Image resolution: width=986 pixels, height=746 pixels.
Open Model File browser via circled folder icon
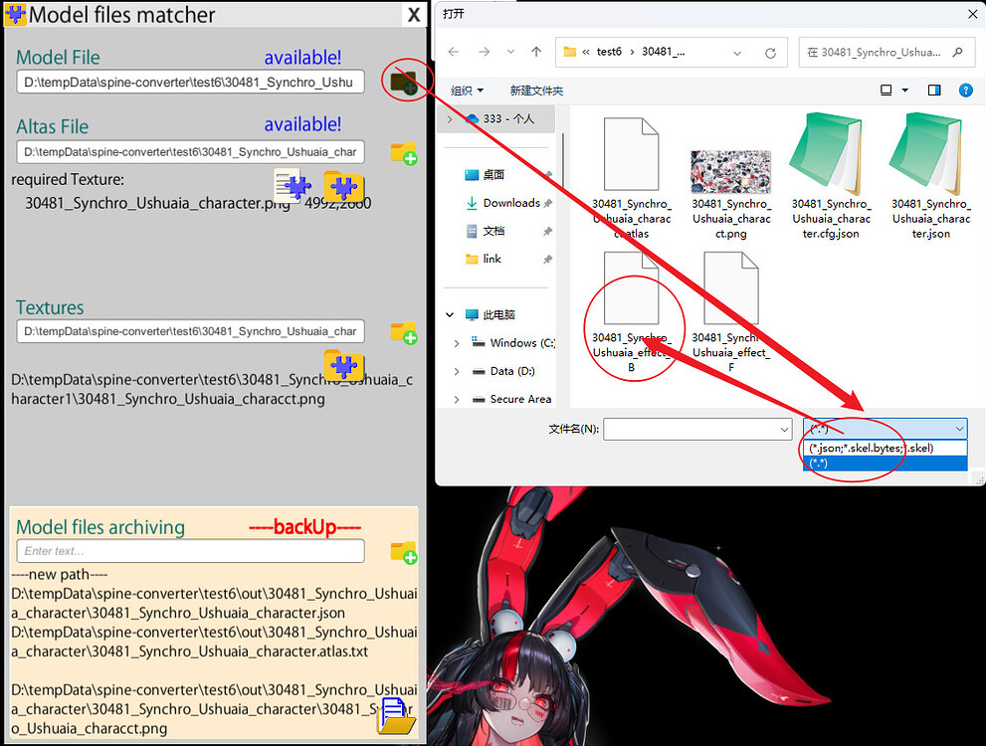pyautogui.click(x=406, y=84)
